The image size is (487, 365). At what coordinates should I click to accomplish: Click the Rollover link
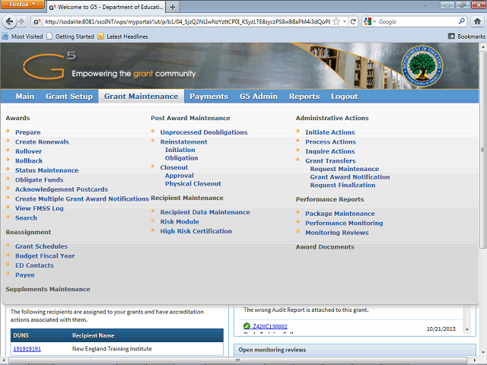tap(29, 151)
